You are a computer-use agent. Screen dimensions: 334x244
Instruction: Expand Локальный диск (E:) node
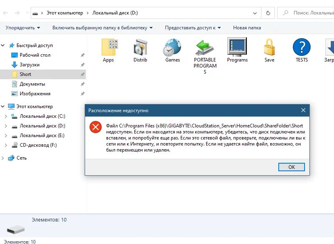tap(6, 136)
